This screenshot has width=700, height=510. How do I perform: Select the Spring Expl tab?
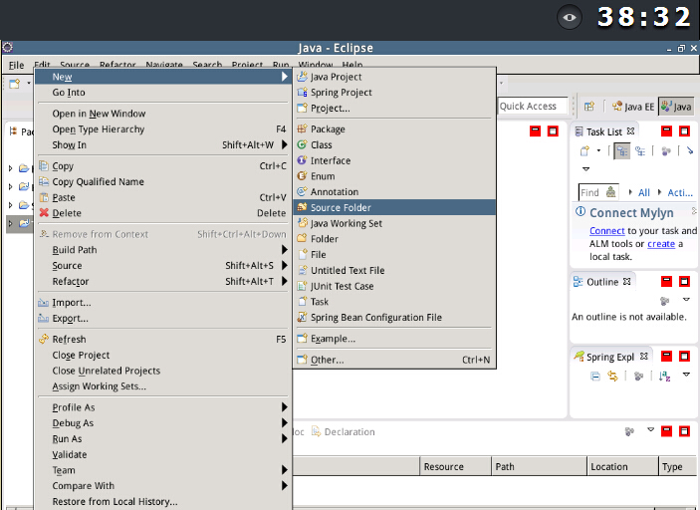(x=610, y=357)
